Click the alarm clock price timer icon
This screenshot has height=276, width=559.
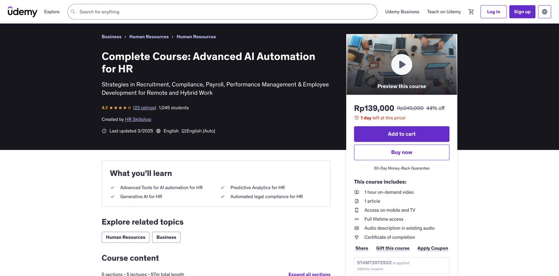[x=356, y=118]
